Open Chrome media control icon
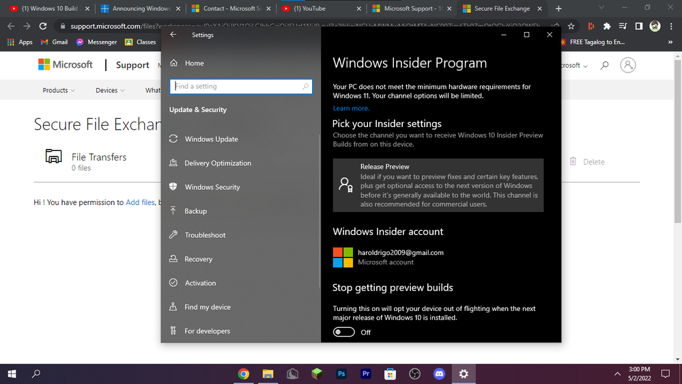Image resolution: width=682 pixels, height=384 pixels. [x=623, y=26]
